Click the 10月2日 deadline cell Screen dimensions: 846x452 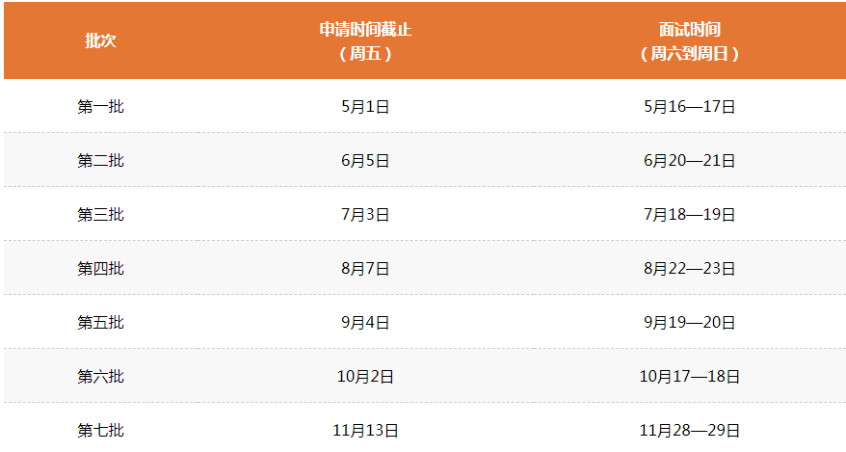(365, 377)
